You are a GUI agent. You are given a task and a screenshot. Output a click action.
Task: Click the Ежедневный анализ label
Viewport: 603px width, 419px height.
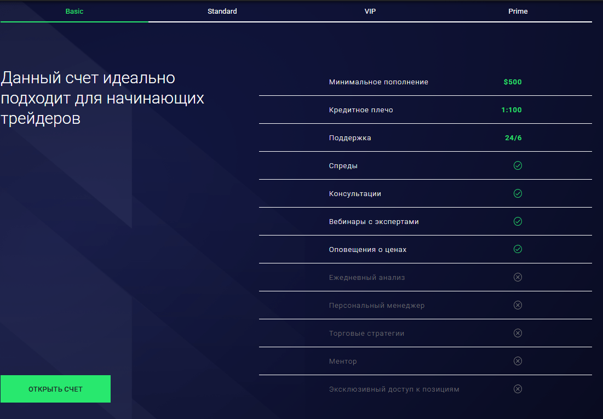[367, 277]
